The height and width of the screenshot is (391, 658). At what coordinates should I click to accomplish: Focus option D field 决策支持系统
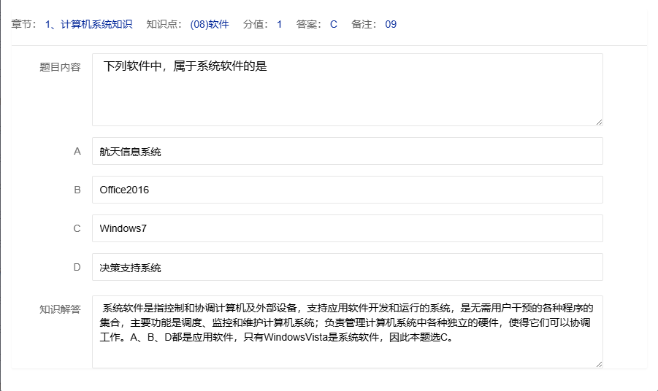(347, 267)
